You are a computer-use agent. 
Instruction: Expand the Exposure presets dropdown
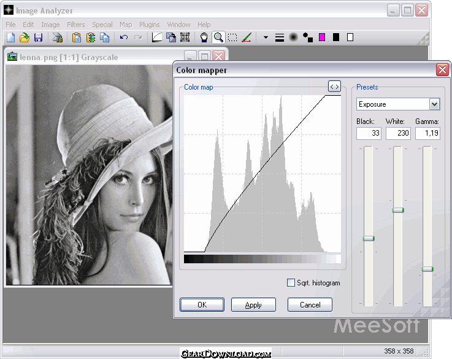(434, 104)
